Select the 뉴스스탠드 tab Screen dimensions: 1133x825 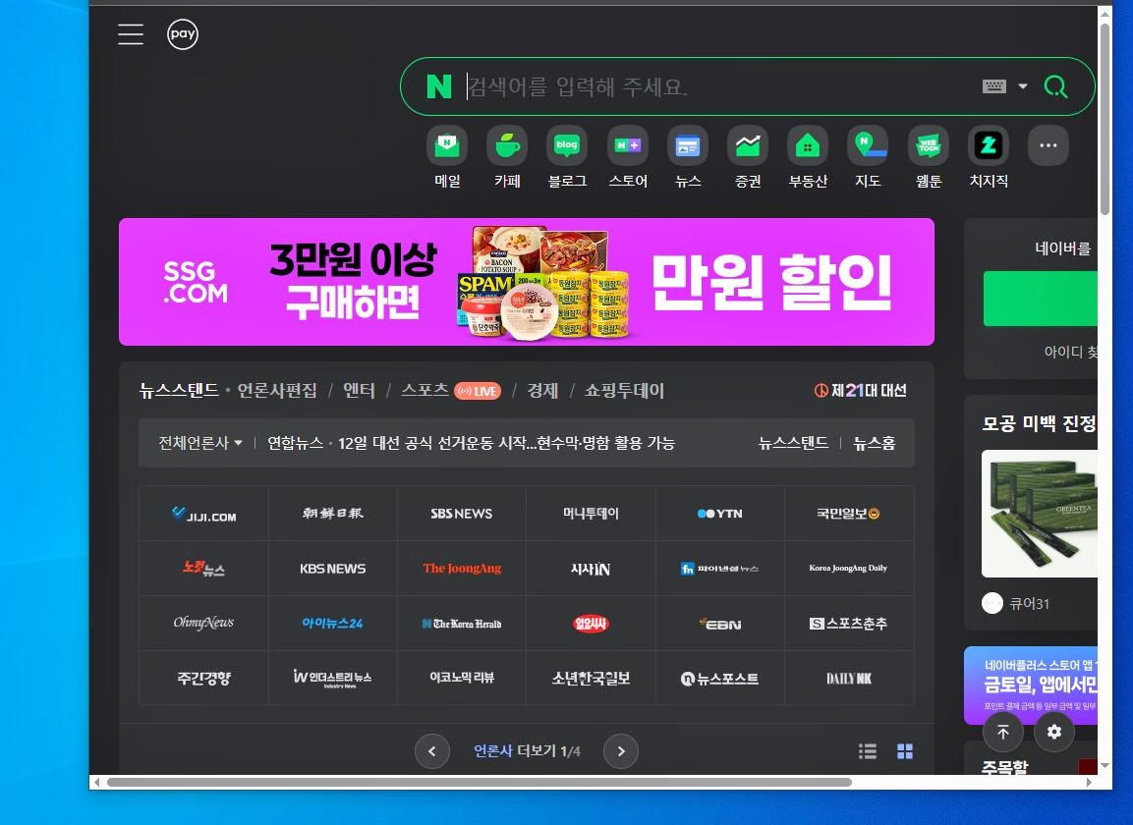pos(179,390)
